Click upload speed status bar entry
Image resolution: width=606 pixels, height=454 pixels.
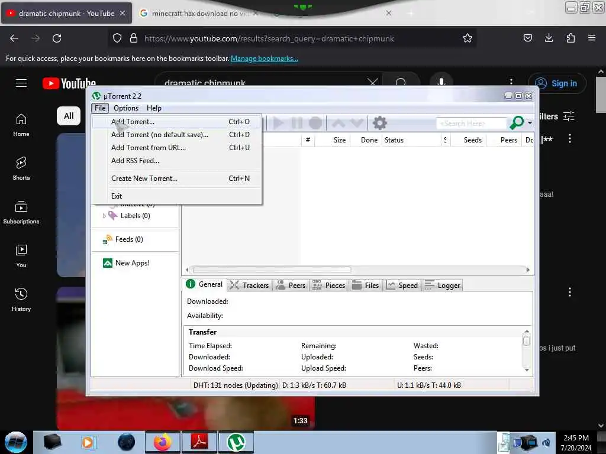tap(429, 385)
